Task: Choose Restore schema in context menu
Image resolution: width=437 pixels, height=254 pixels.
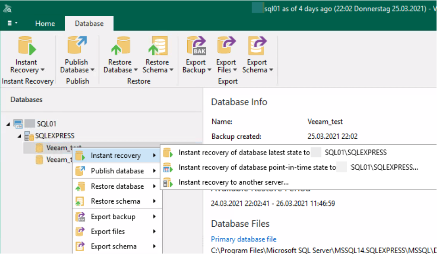Action: [x=117, y=201]
